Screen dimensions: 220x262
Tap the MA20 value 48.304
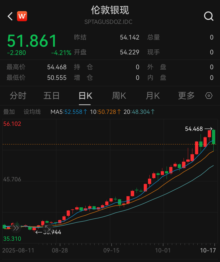click(x=139, y=112)
